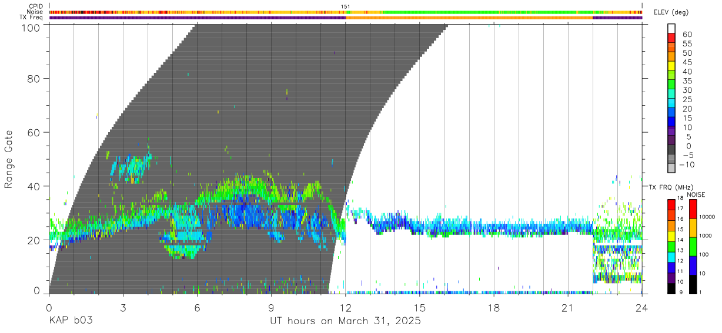Click the purple TX Freq strip before 12 UT
The image size is (722, 333).
(197, 17)
